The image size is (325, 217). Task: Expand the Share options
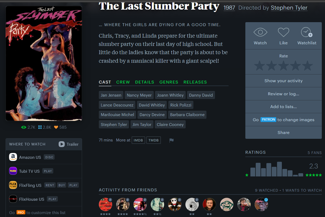283,132
